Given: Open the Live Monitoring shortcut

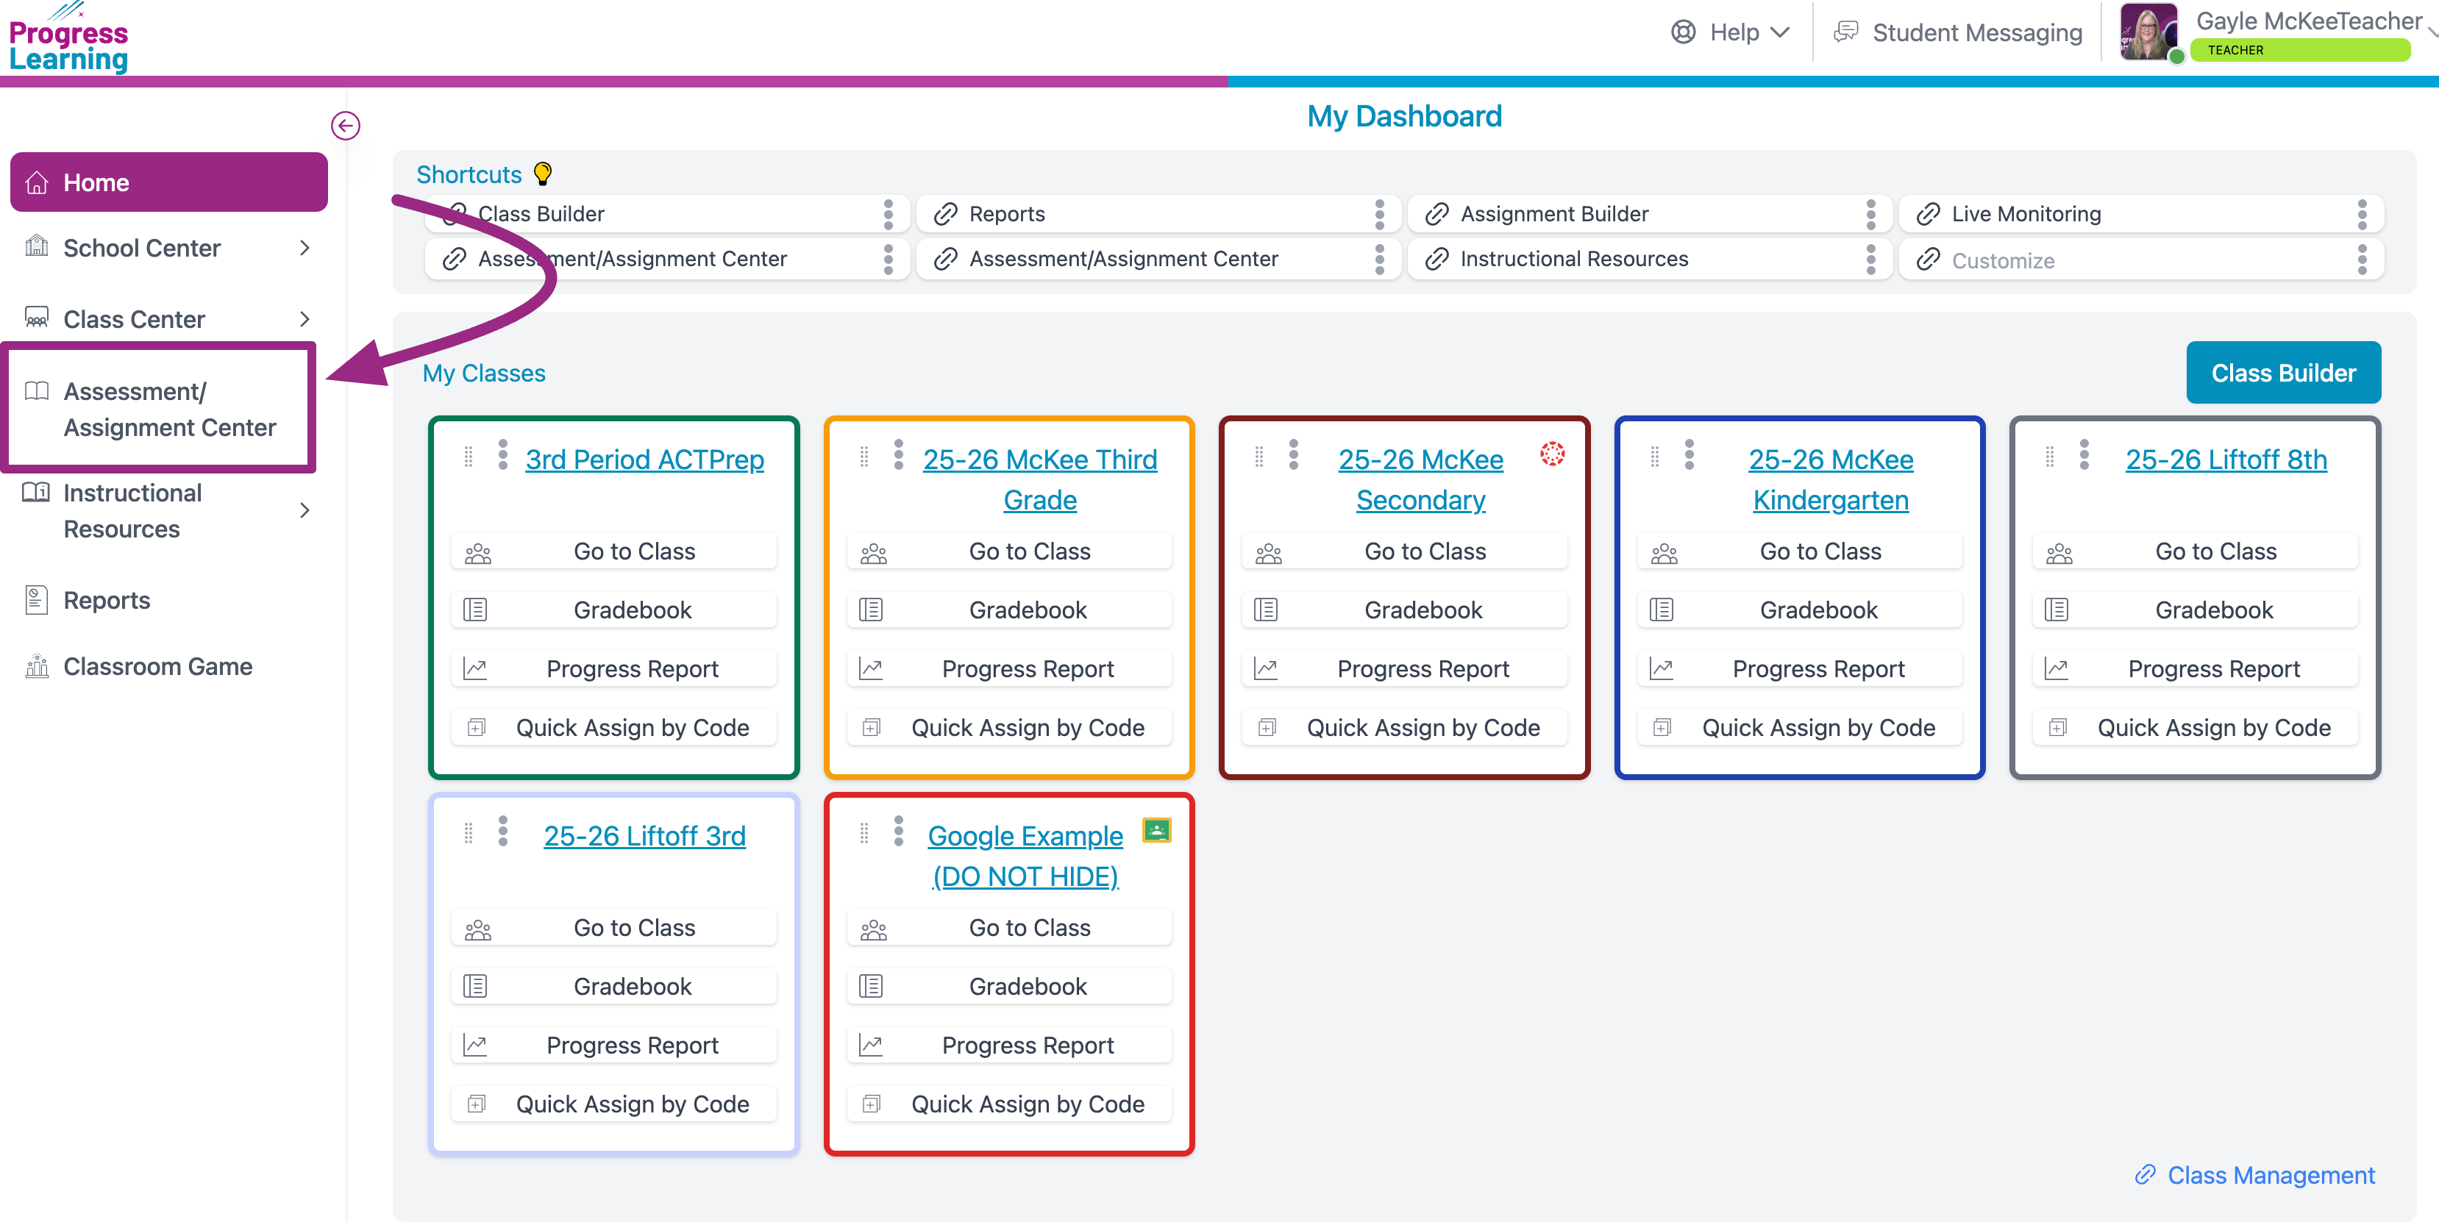Looking at the screenshot, I should [2142, 214].
